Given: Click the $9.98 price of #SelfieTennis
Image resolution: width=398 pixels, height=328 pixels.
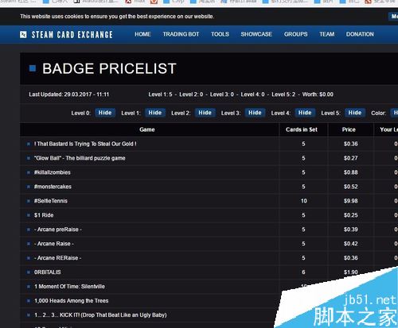Looking at the screenshot, I should [x=351, y=201].
